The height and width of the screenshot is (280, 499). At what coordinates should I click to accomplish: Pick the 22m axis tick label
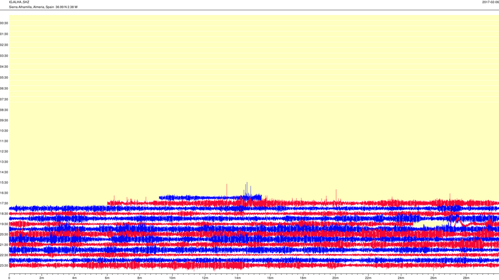(368, 278)
